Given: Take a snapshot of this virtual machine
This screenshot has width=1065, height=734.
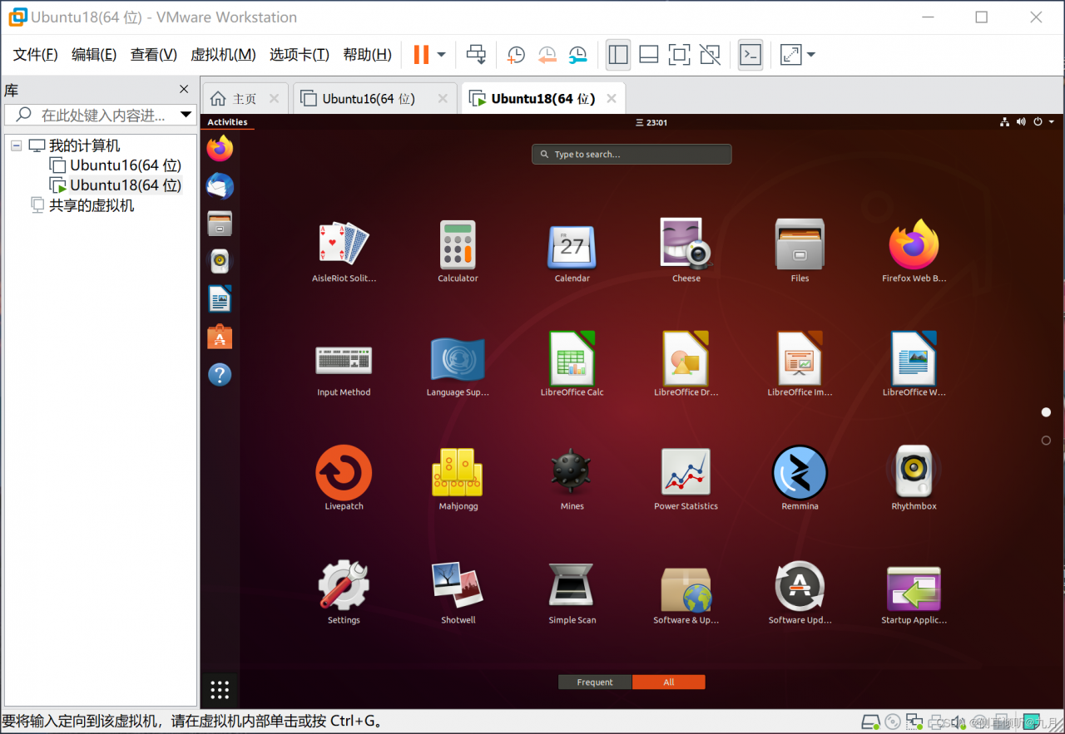Looking at the screenshot, I should click(516, 55).
